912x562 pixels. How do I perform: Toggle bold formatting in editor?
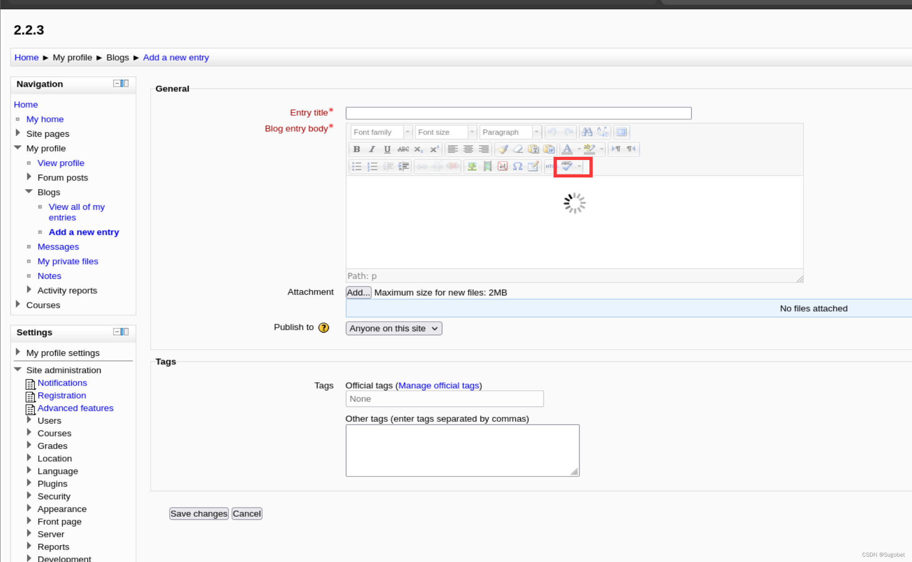pyautogui.click(x=357, y=149)
